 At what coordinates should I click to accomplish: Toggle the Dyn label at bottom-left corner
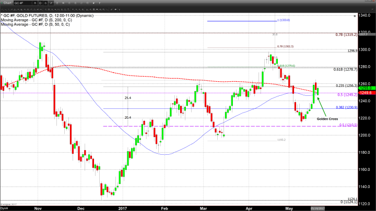pyautogui.click(x=4, y=207)
